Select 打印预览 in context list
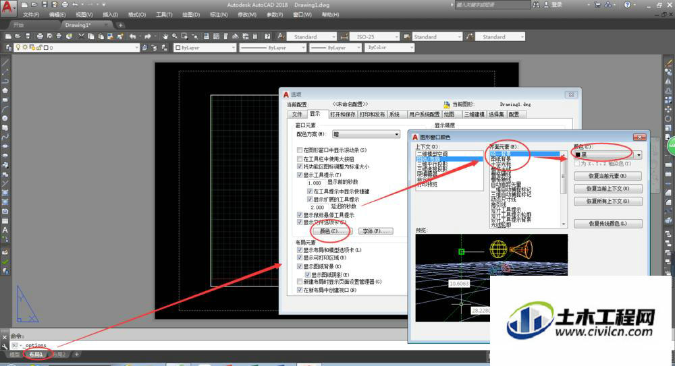This screenshot has height=366, width=675. click(x=427, y=184)
